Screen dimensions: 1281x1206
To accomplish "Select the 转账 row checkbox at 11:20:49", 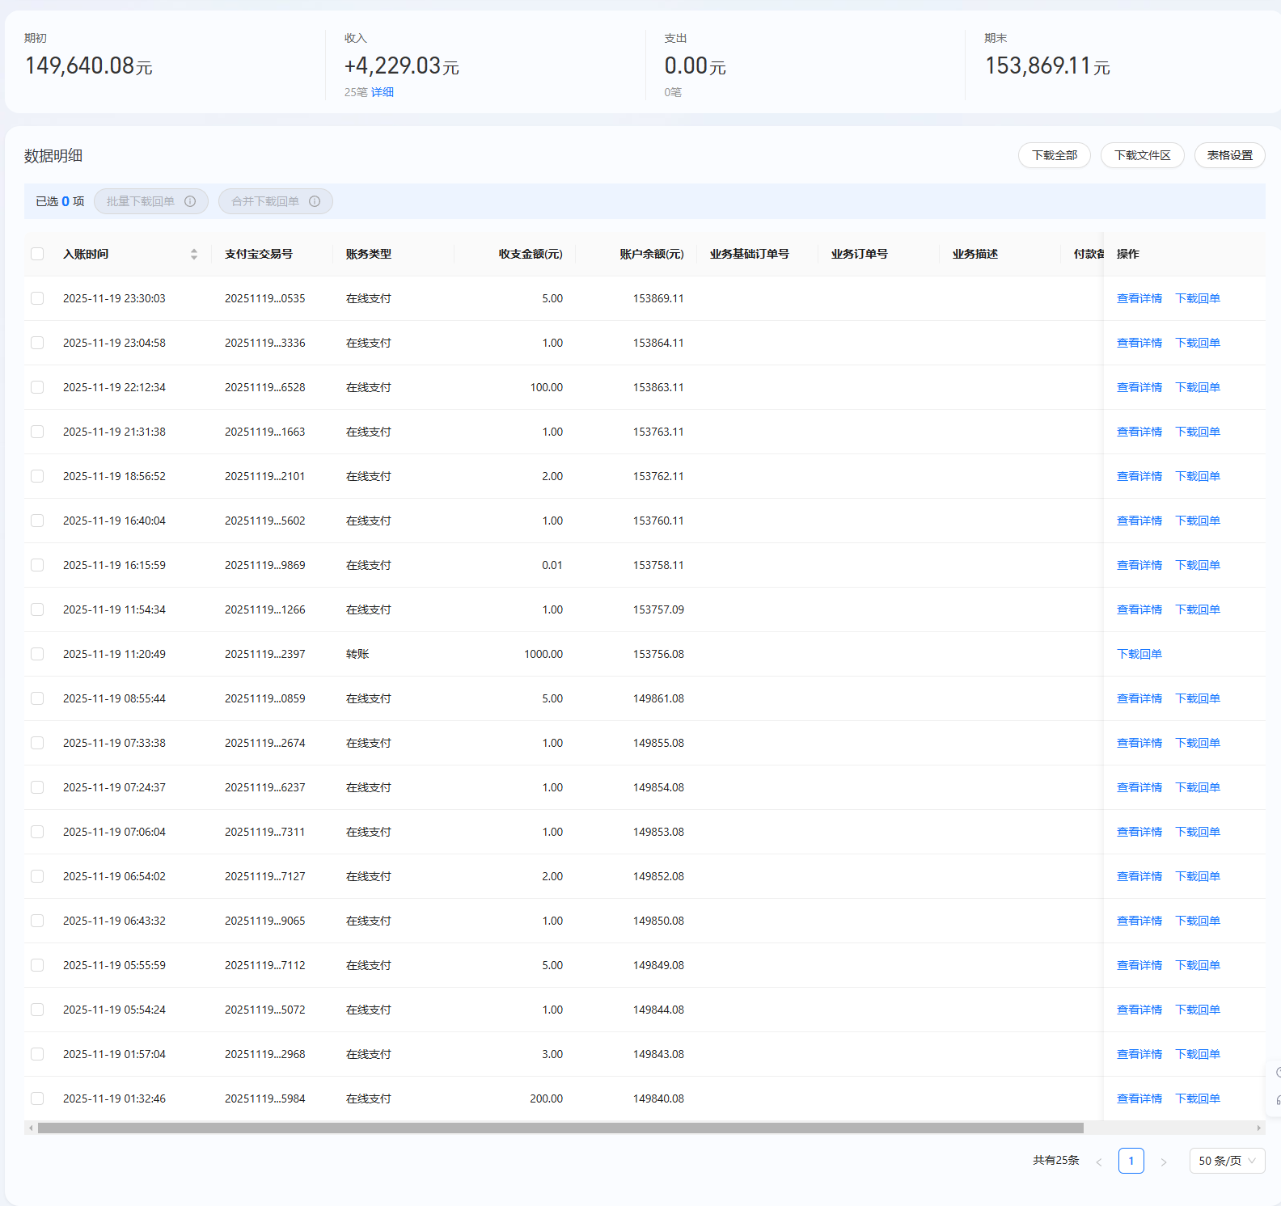I will click(37, 654).
